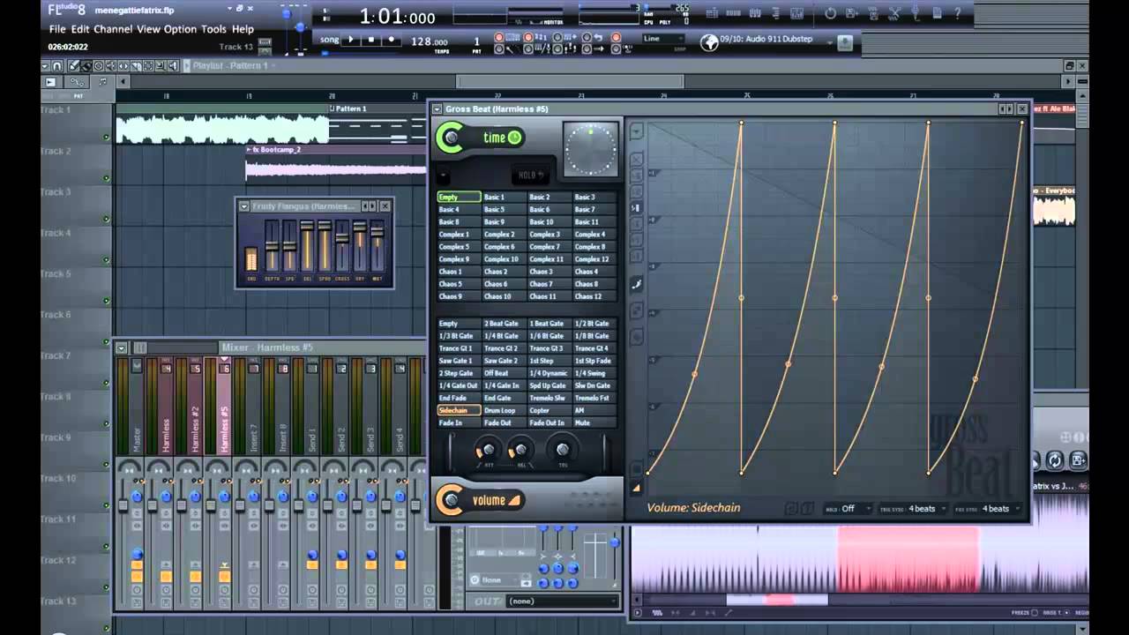1129x635 pixels.
Task: Open the Channel menu
Action: pyautogui.click(x=113, y=29)
